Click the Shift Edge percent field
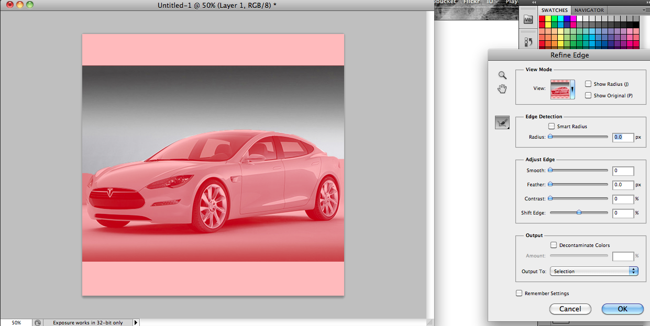The image size is (650, 326). (623, 213)
